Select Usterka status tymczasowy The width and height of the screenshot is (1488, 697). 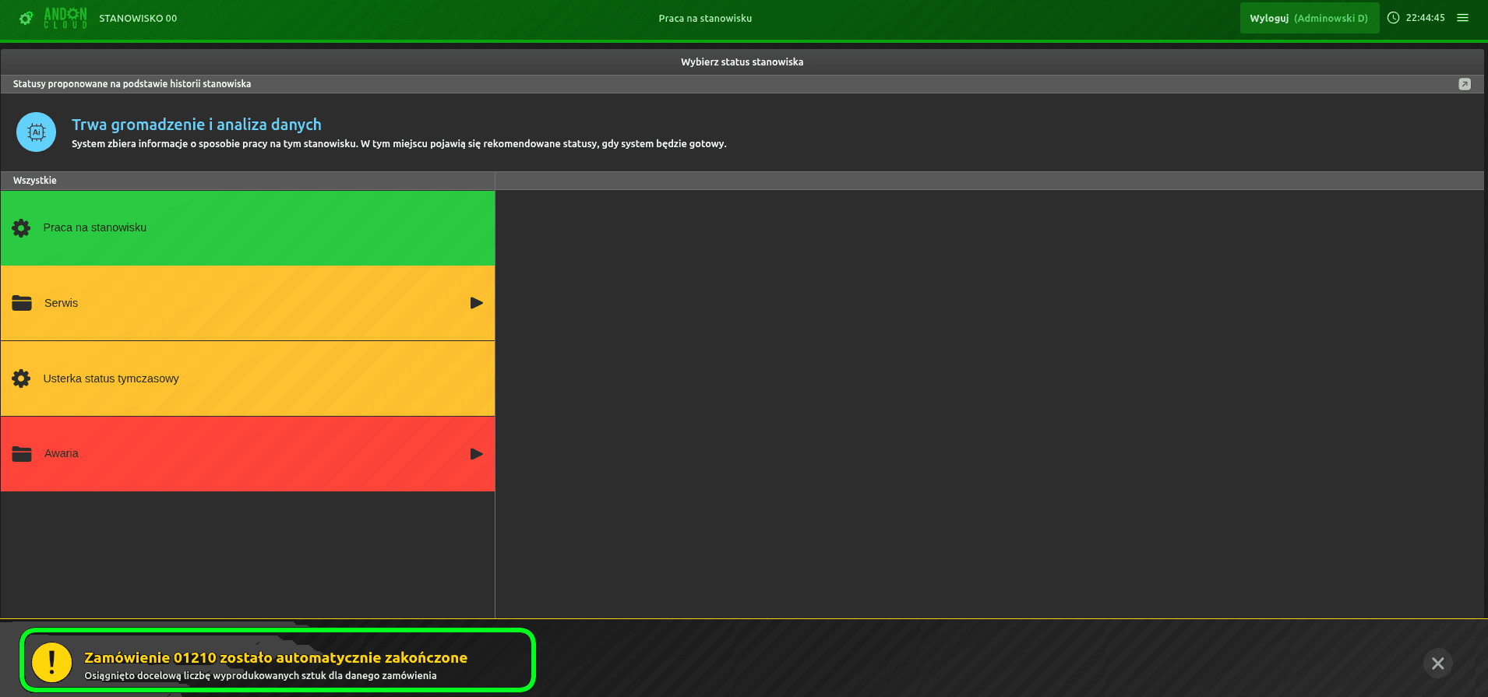tap(248, 378)
